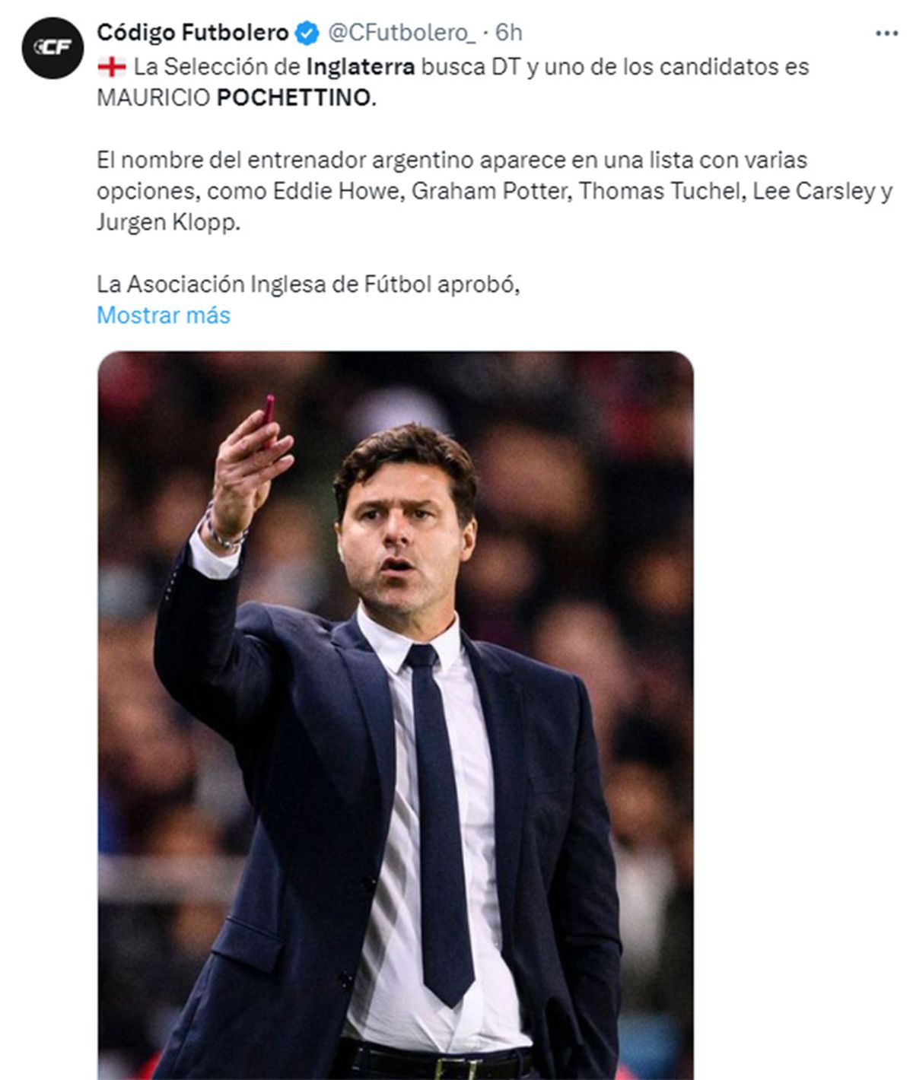The image size is (913, 1080).
Task: Click the blue verified badge
Action: tap(307, 33)
